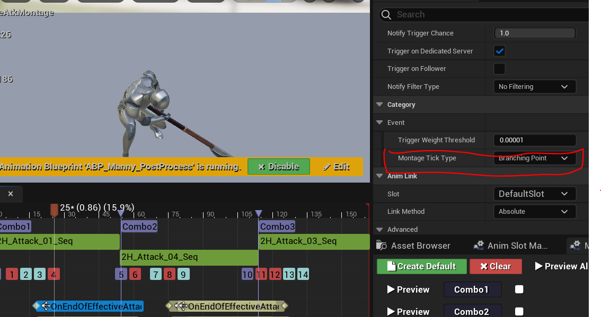Select notify marker 4

(x=54, y=274)
